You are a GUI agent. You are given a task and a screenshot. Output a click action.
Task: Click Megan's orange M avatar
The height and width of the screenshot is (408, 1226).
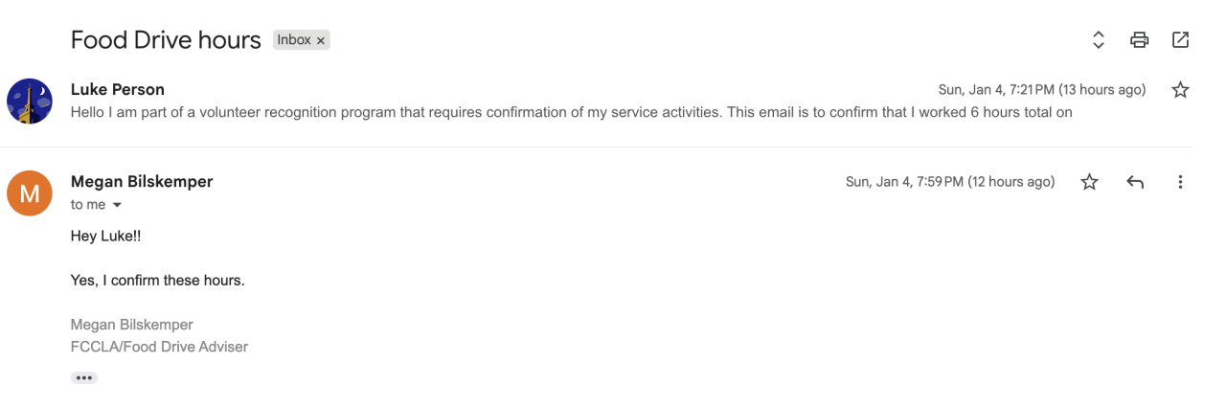tap(30, 193)
